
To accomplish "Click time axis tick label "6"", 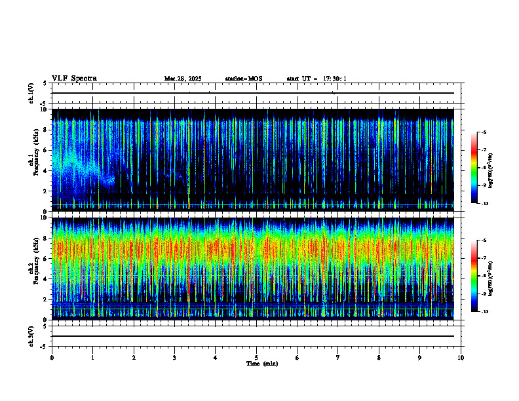I will pos(298,358).
